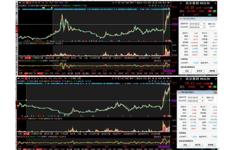Click 指标说明 button in top MACD panel
The height and width of the screenshot is (150, 233).
coord(167,61)
